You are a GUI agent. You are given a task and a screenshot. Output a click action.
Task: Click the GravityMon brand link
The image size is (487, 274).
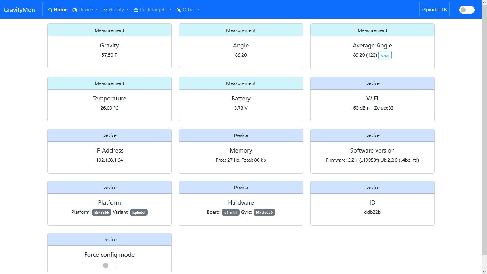point(19,10)
